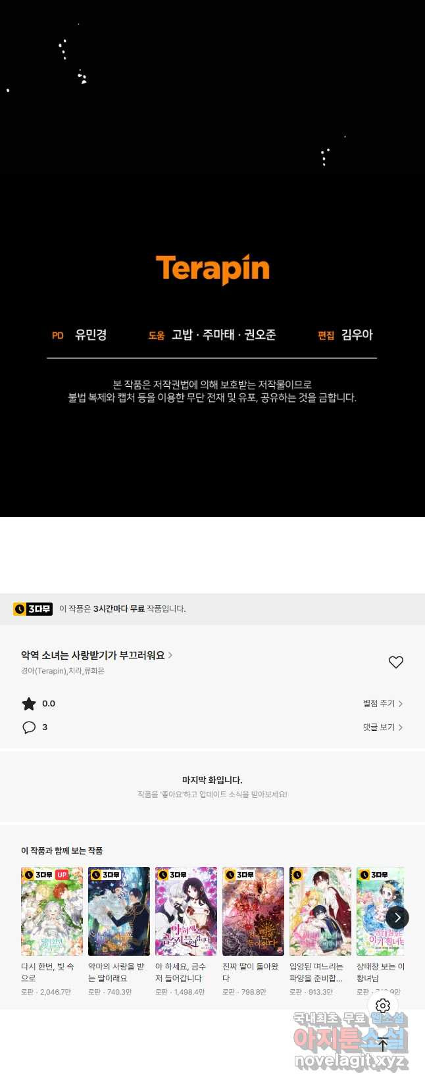This screenshot has width=425, height=1086.
Task: Click the Terapin logo
Action: click(x=213, y=270)
